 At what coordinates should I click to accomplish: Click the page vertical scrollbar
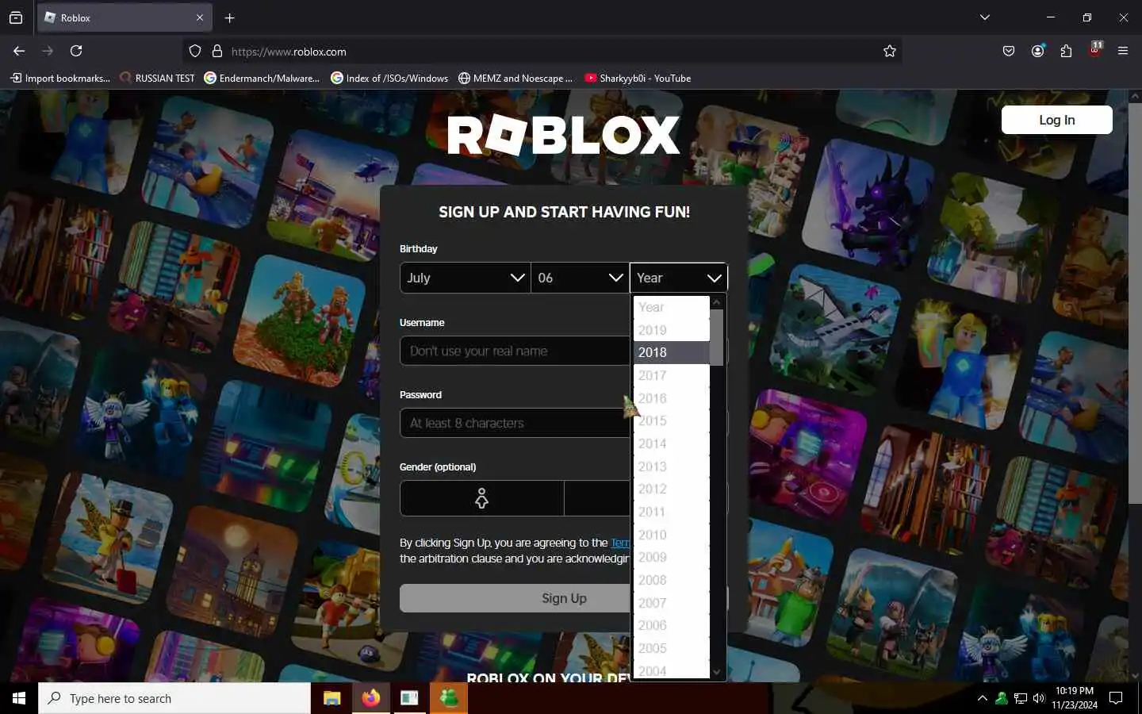point(1135,301)
